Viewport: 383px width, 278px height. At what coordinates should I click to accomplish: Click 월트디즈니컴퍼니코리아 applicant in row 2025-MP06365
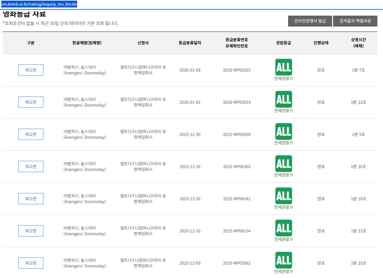(143, 166)
